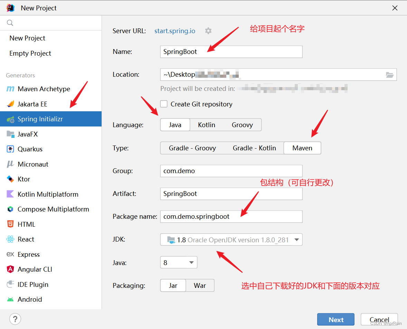Select the HTML label in Generators
This screenshot has height=329, width=407.
27,224
